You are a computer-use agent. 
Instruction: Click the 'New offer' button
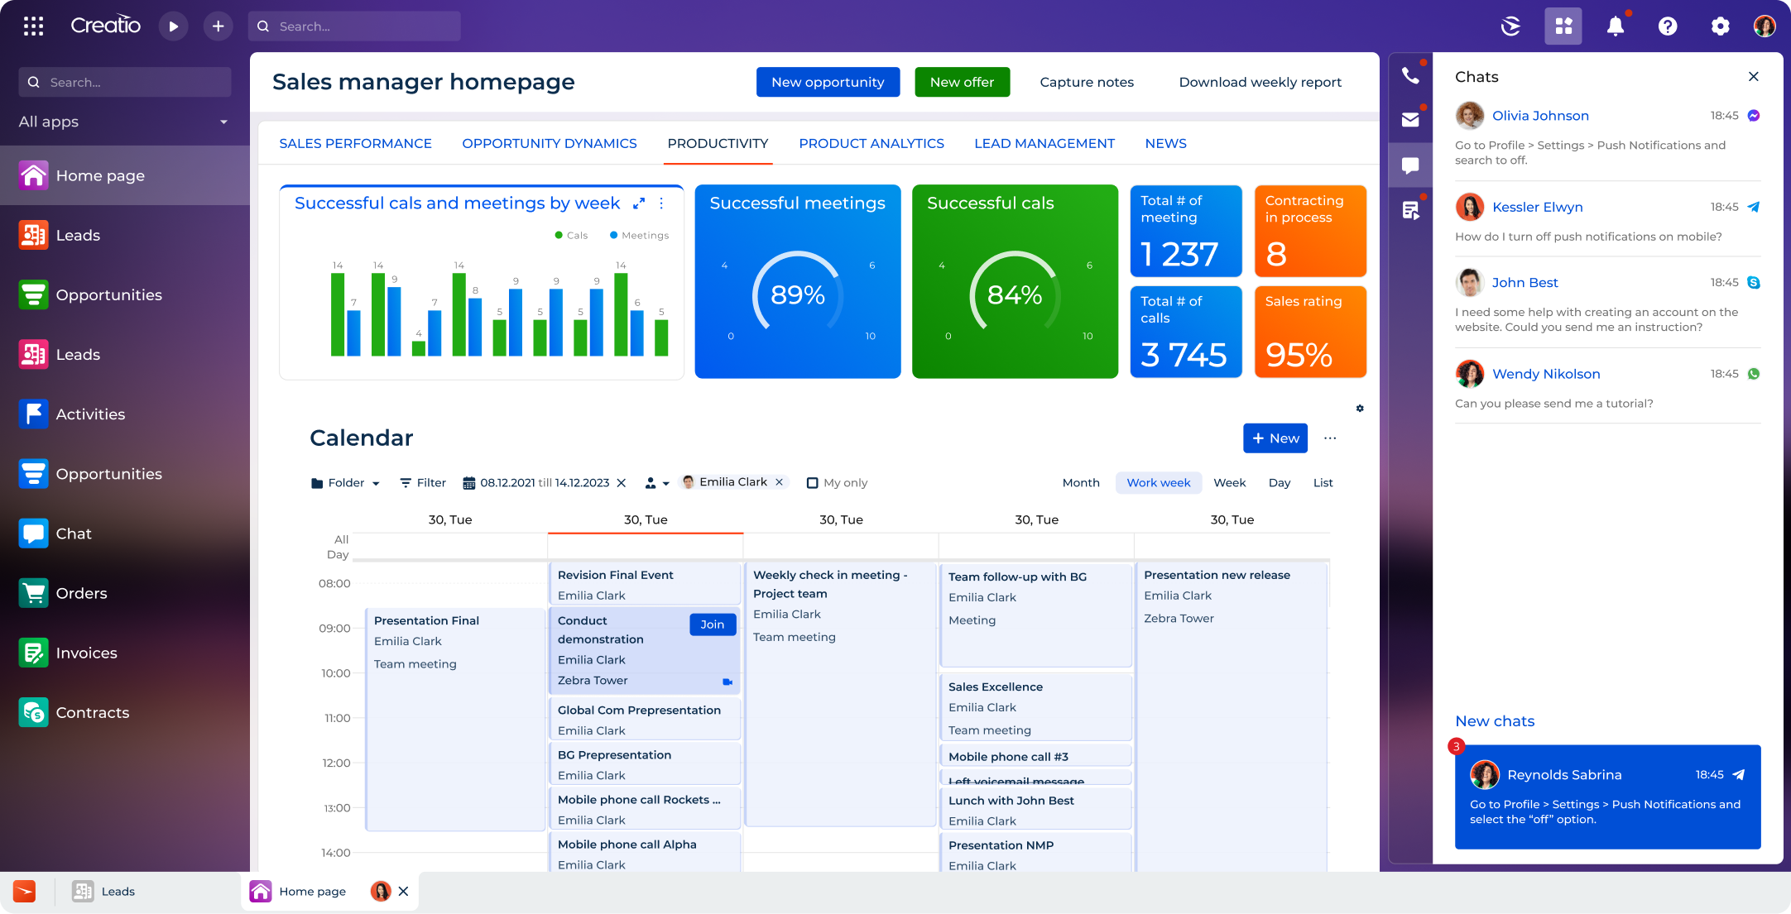tap(962, 82)
